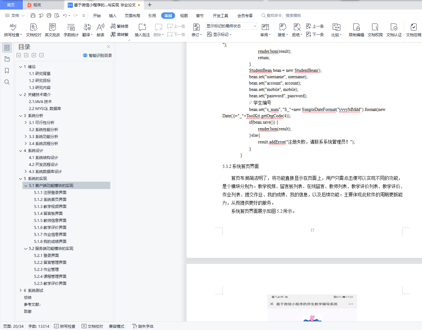Screen dimensions: 422x330
Task: Click the 文档校对 proofreading icon
Action: [x=34, y=30]
